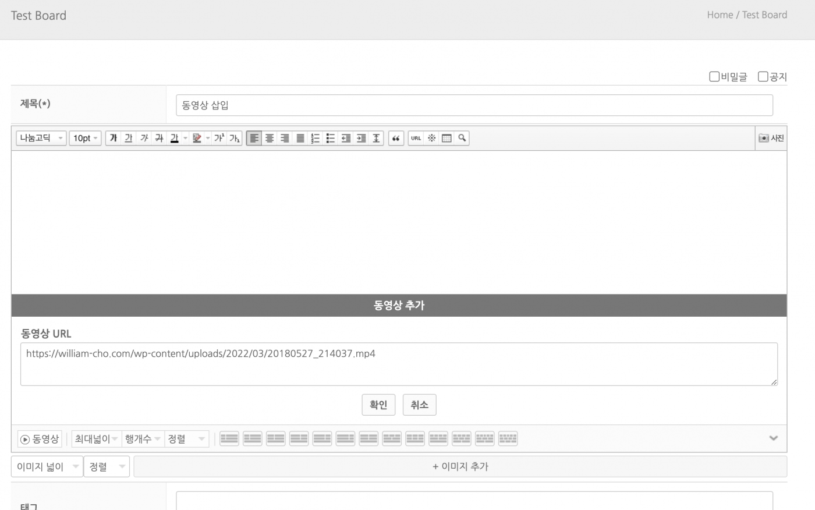Click the 동영상 video button
The width and height of the screenshot is (815, 510).
(x=40, y=439)
